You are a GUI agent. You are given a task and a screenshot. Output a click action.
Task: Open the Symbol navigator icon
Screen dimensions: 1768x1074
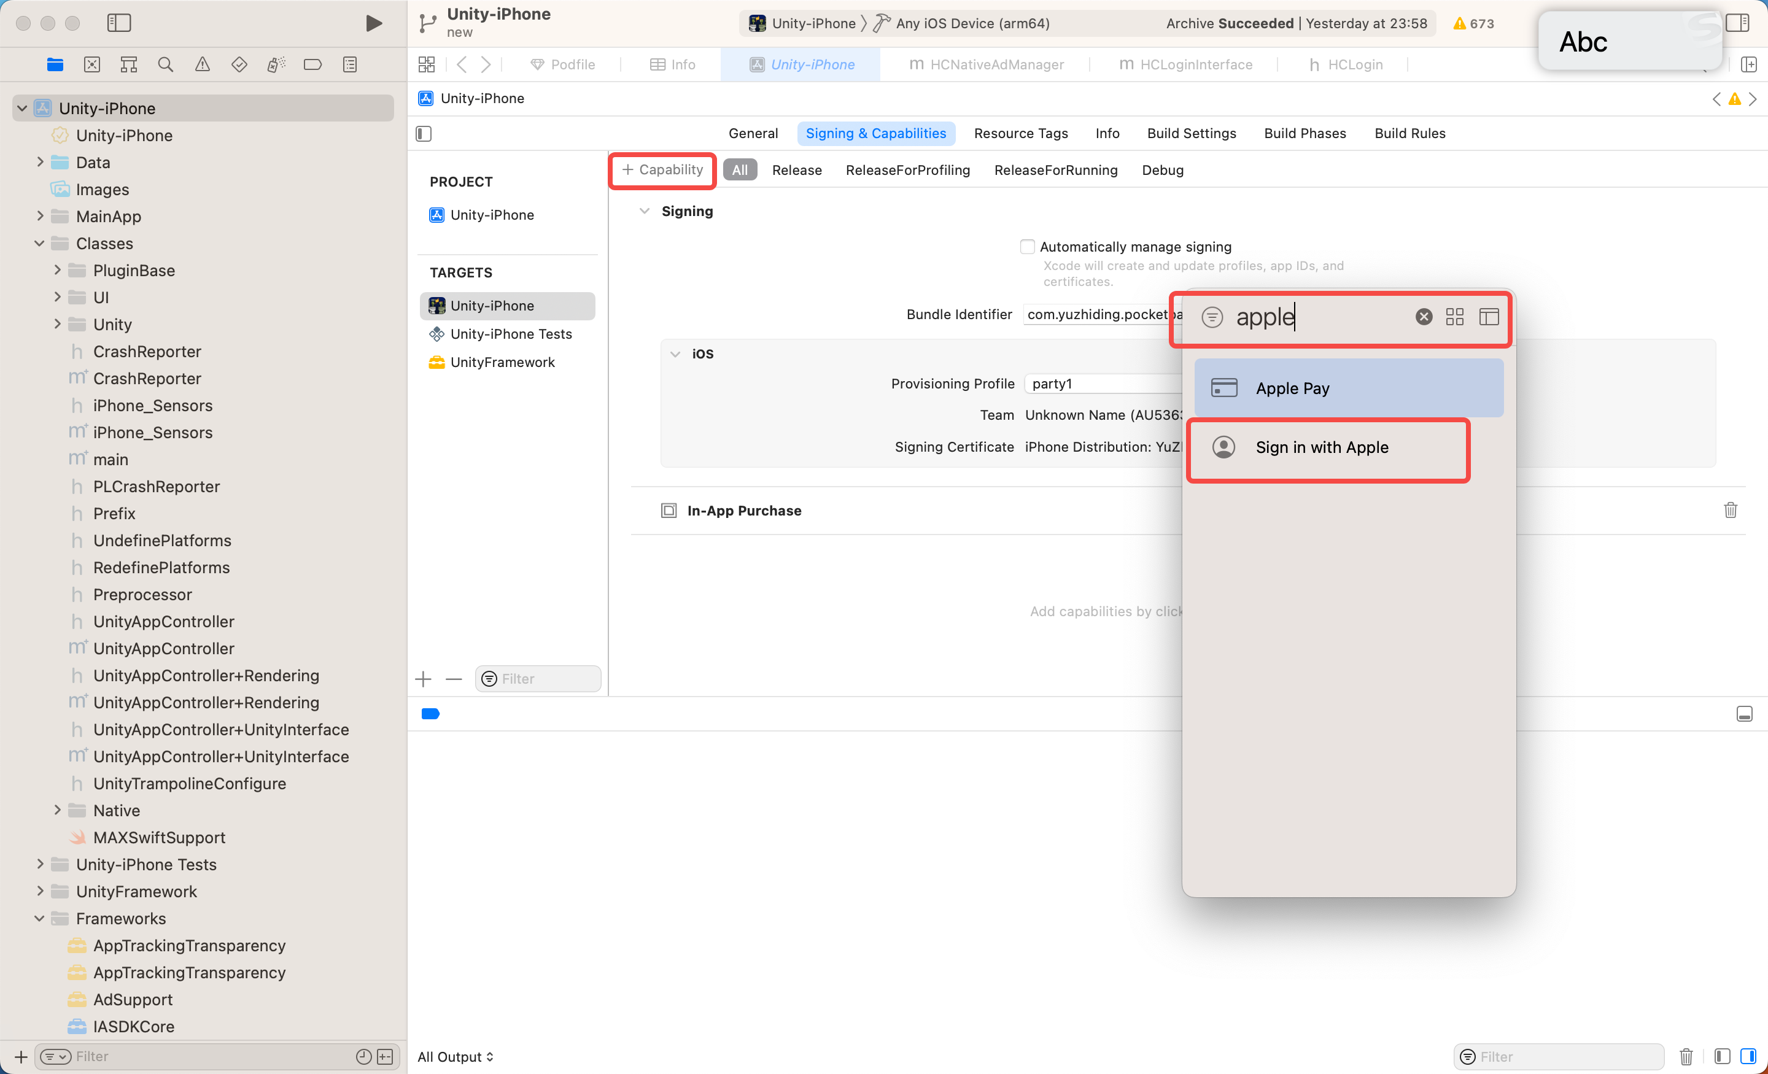click(x=128, y=64)
